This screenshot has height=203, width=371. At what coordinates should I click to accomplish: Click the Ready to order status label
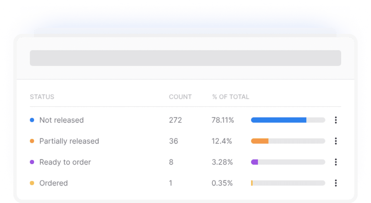point(65,162)
